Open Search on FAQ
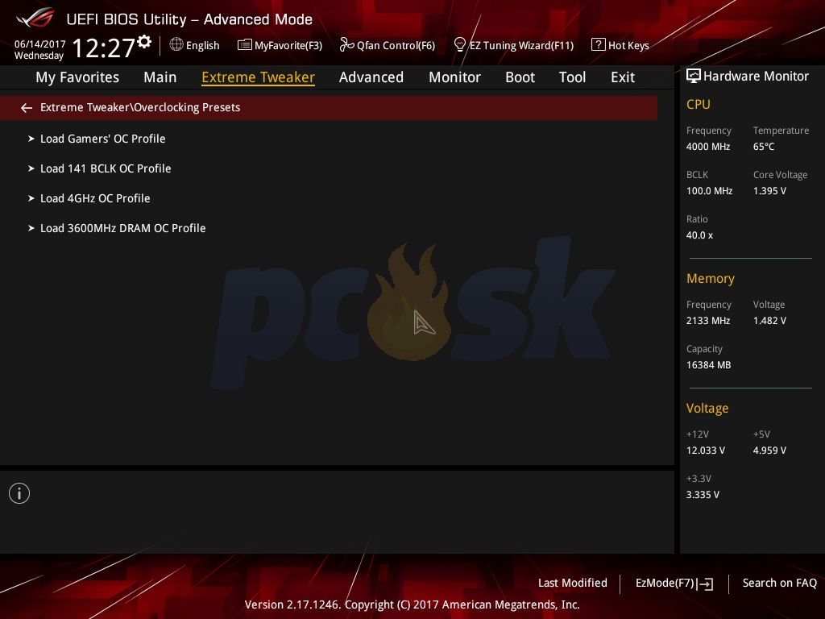 click(780, 583)
